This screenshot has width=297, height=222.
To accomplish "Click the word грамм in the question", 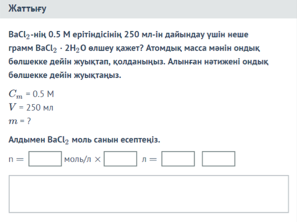I will point(21,49).
